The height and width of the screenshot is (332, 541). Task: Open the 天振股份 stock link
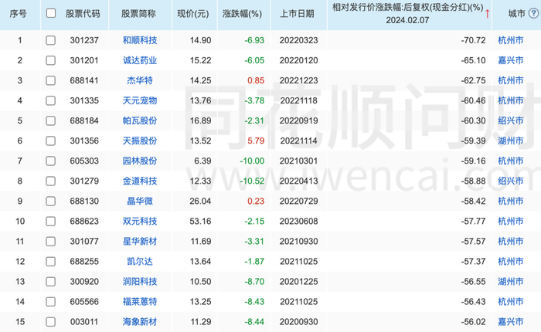click(140, 141)
